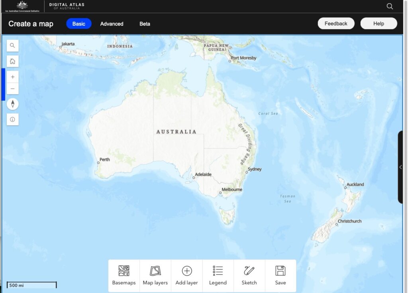Zoom in with the plus button

pos(12,76)
